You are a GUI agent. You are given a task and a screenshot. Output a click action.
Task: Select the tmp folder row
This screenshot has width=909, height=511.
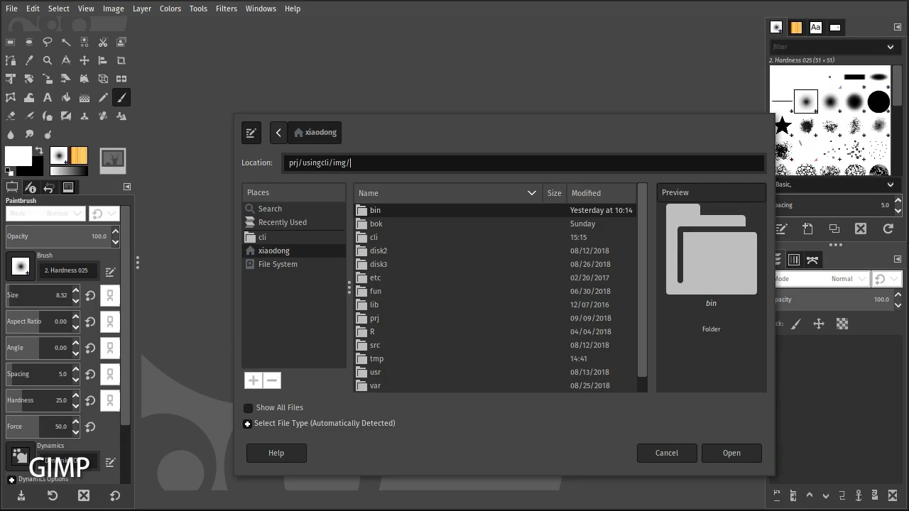494,358
